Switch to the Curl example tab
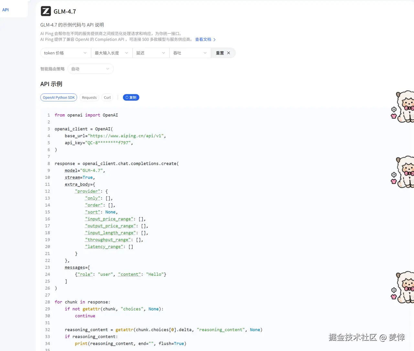Viewport: 414px width, 351px height. click(x=107, y=97)
